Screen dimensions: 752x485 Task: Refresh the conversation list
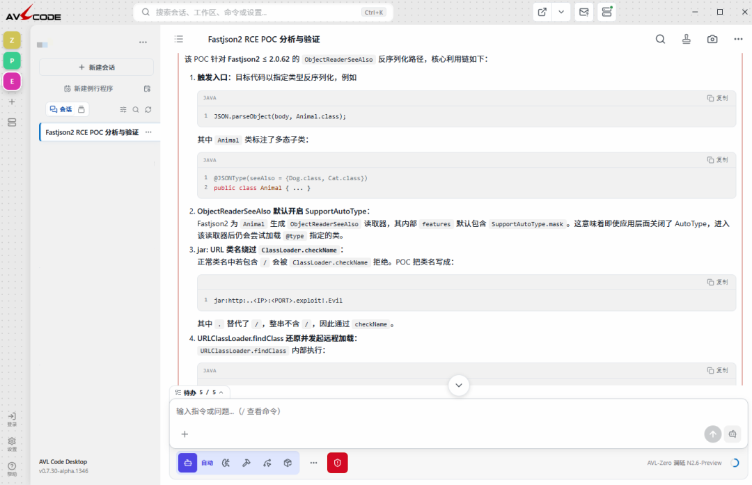coord(148,110)
